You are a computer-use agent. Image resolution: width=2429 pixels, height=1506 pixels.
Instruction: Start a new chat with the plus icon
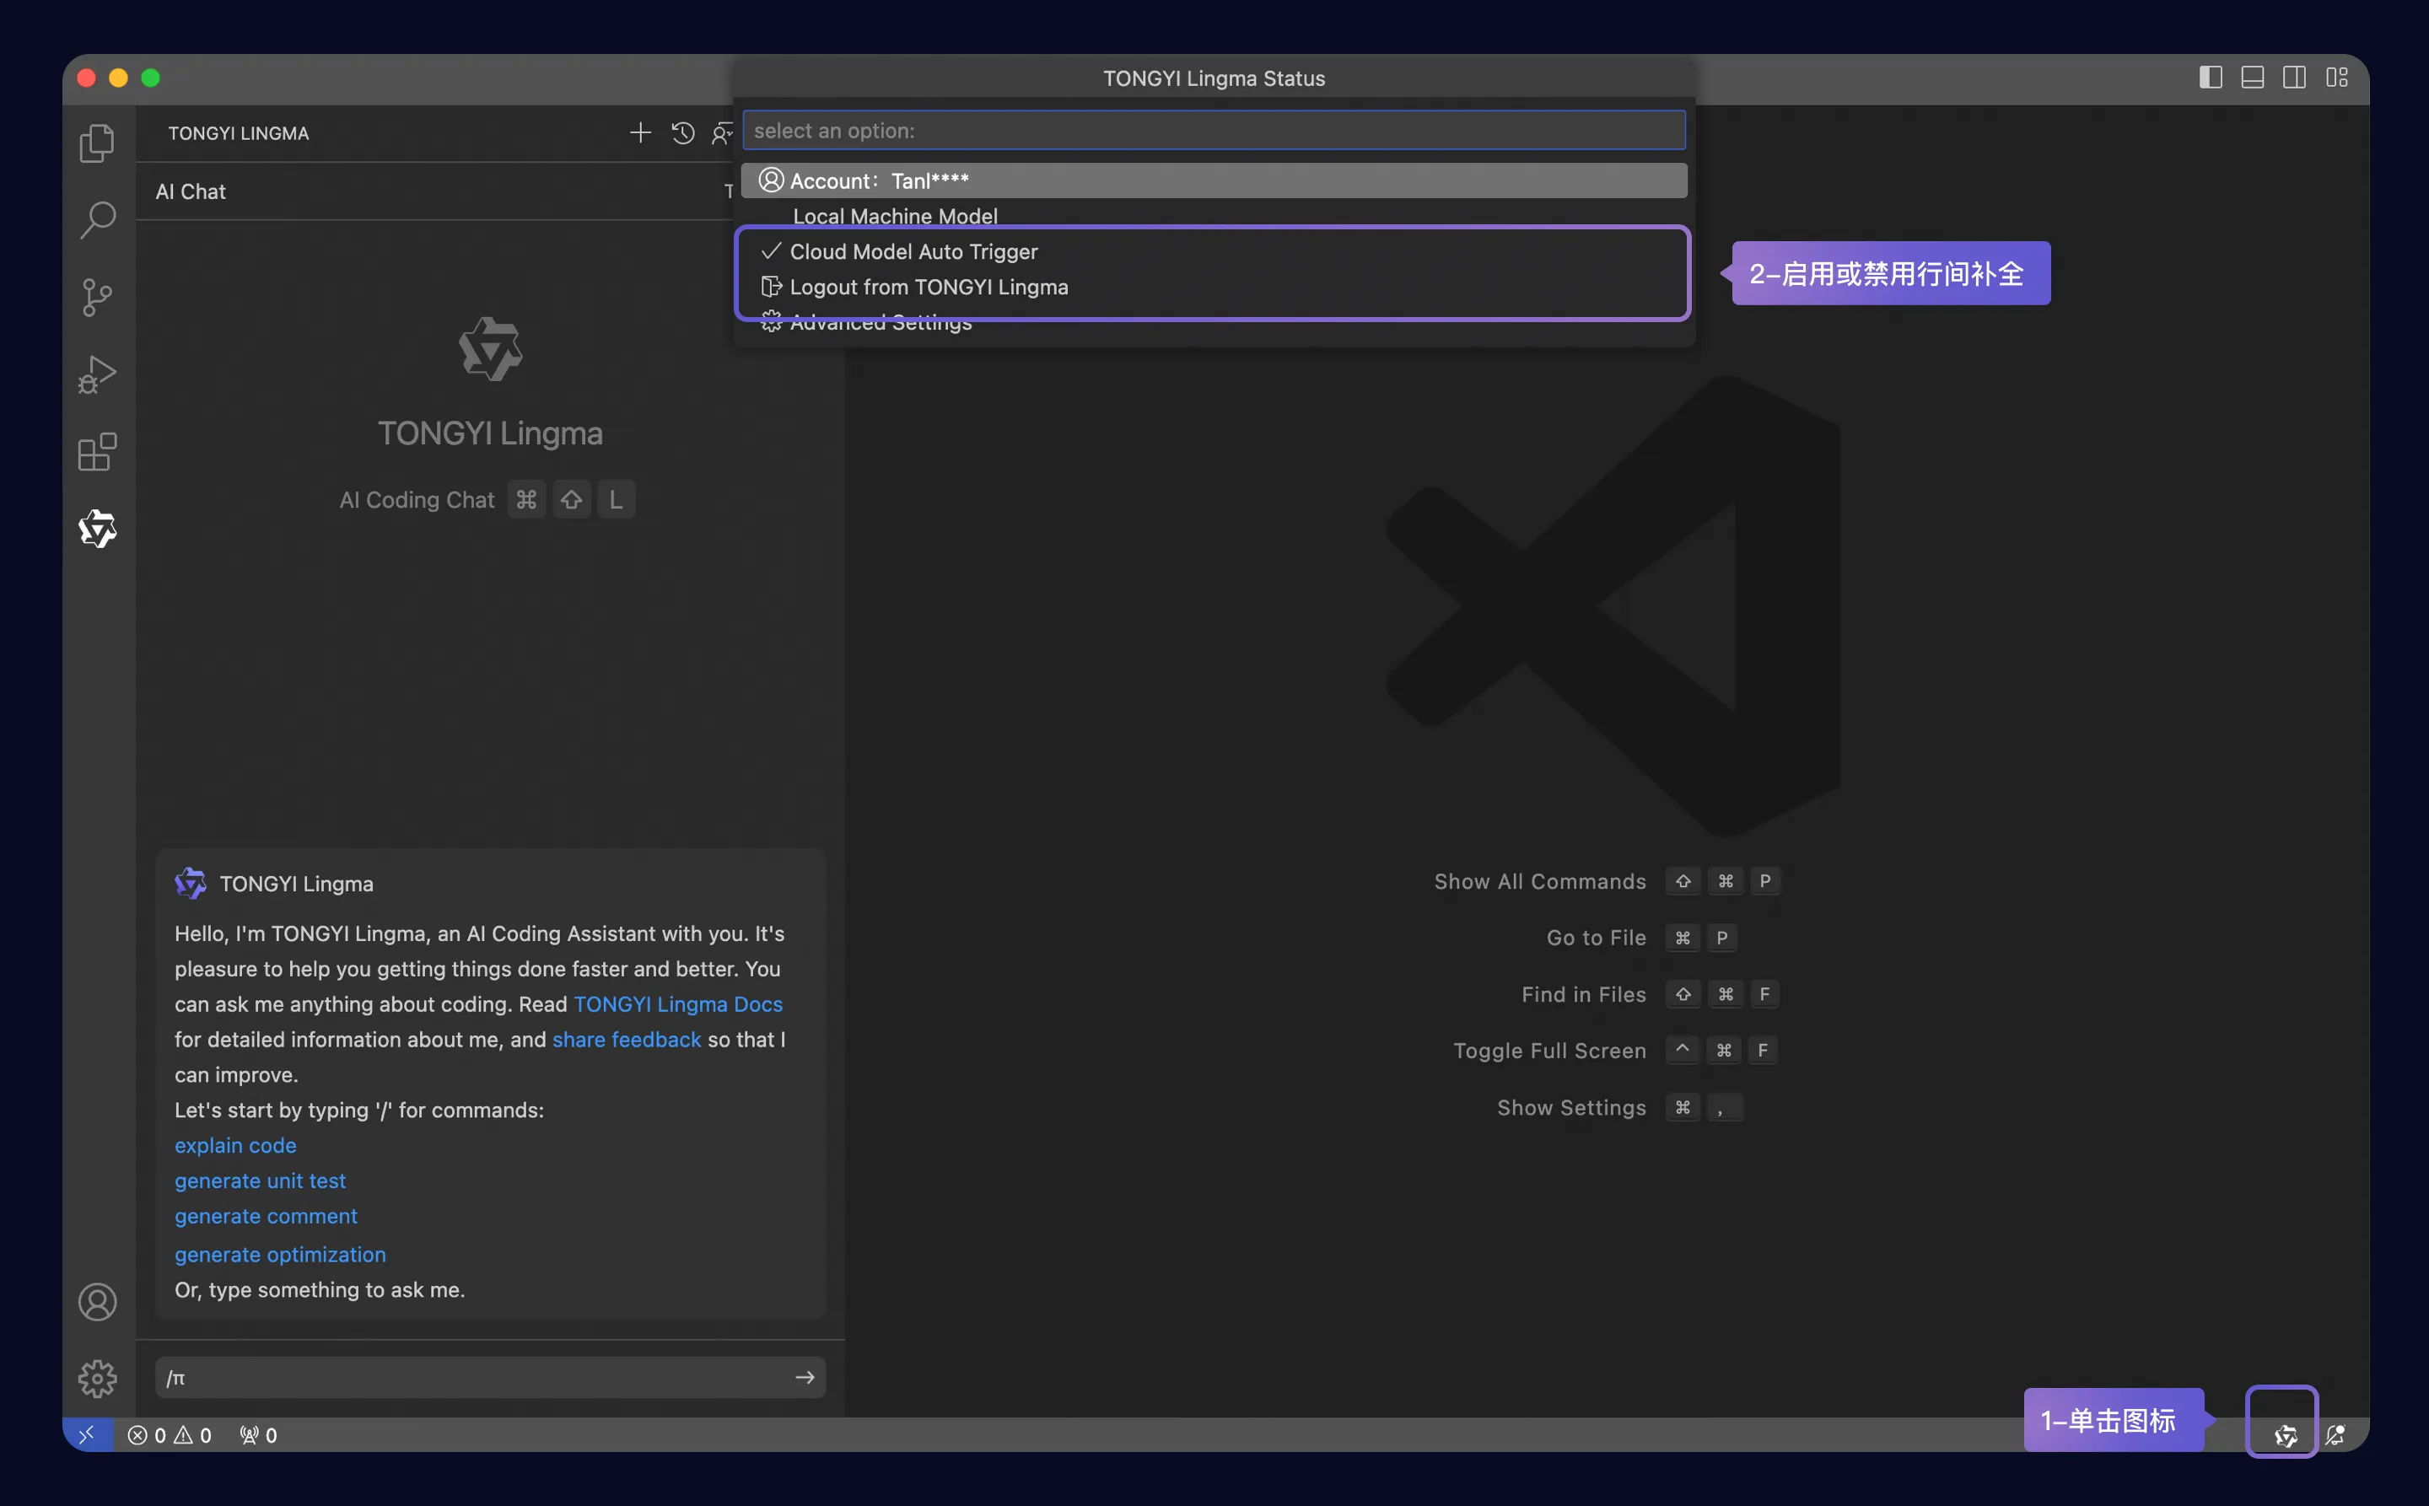(x=639, y=132)
